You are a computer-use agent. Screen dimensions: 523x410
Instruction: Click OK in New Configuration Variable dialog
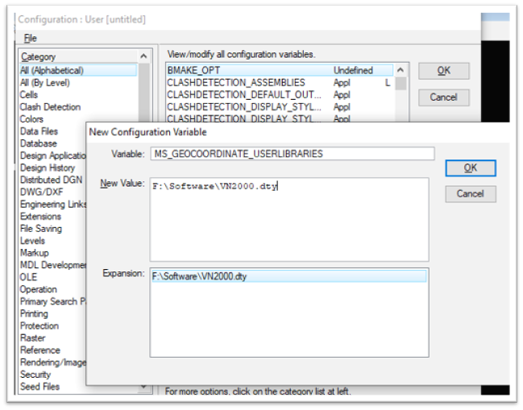click(x=470, y=168)
